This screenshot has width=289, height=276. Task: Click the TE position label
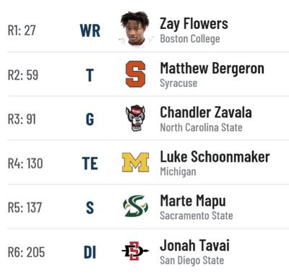click(x=90, y=163)
